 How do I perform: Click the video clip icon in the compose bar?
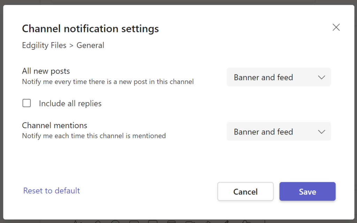(x=190, y=222)
